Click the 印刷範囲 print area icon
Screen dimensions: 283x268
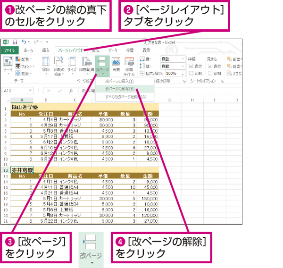pyautogui.click(x=87, y=66)
